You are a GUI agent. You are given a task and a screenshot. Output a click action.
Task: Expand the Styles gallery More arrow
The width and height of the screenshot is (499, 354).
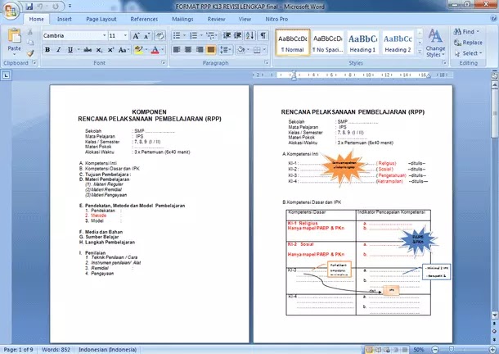point(420,51)
